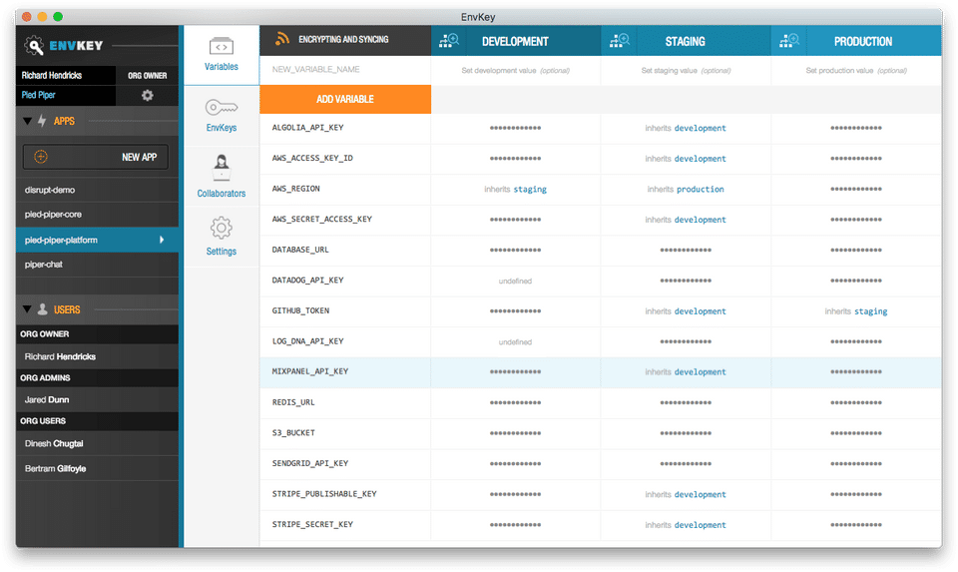
Task: Open app Settings gear icon
Action: (x=222, y=228)
